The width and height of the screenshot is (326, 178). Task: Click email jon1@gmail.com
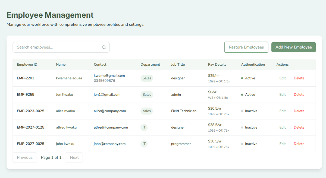click(107, 95)
